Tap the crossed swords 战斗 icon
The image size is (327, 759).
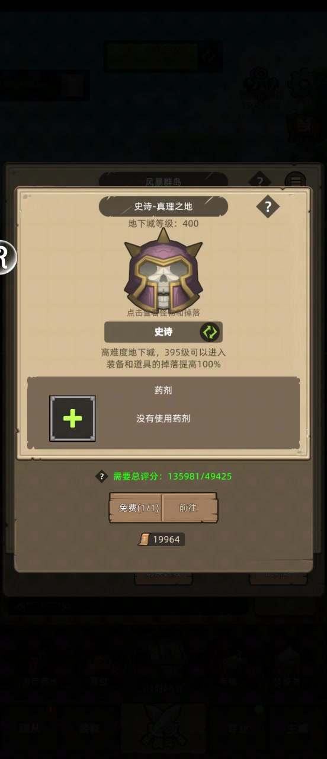pos(163,728)
